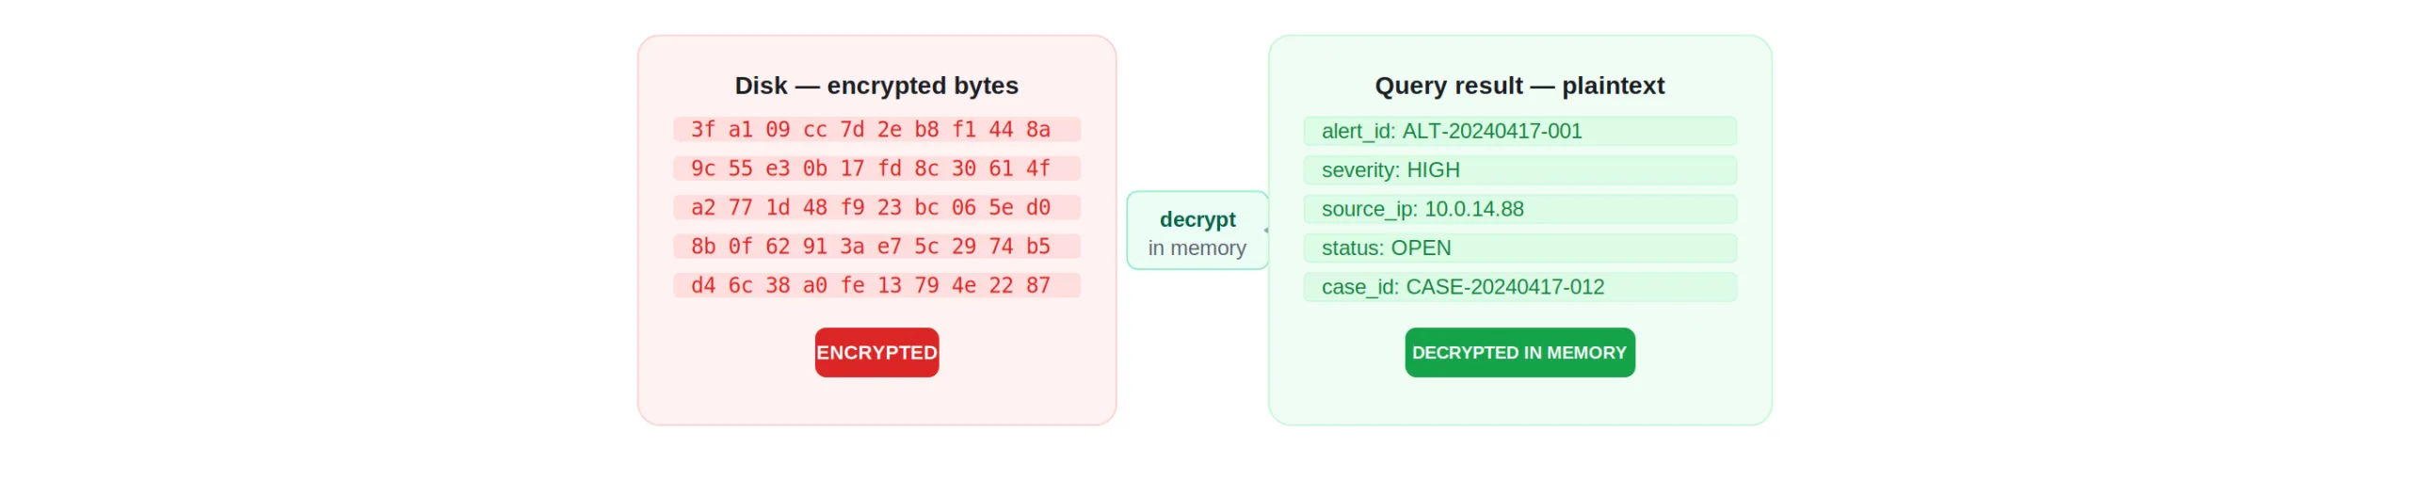Click the hex byte f9 in the third row
This screenshot has height=496, width=2410.
[x=852, y=208]
